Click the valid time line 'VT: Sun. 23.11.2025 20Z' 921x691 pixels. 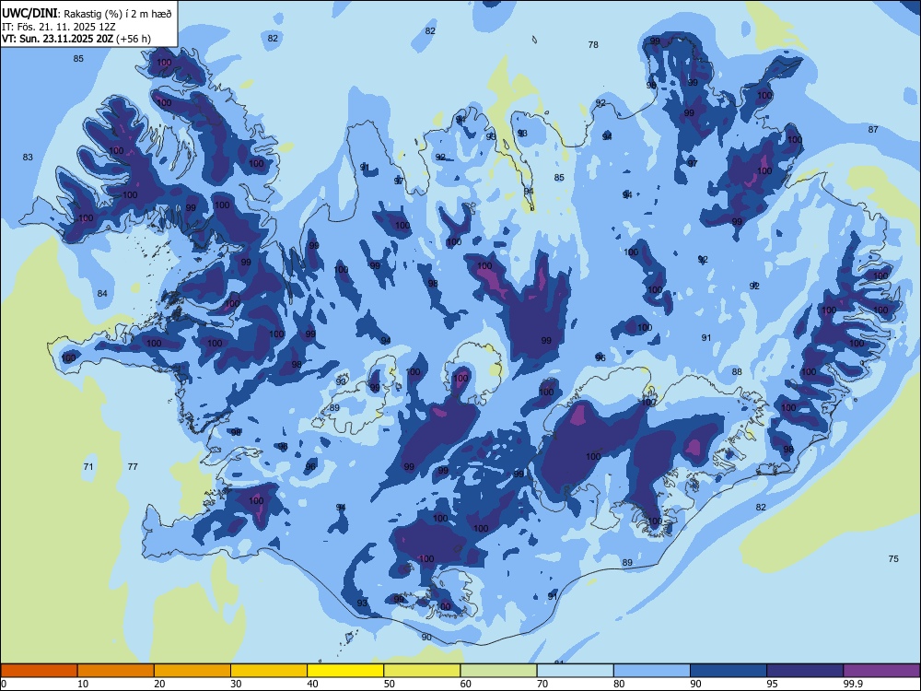pyautogui.click(x=58, y=39)
